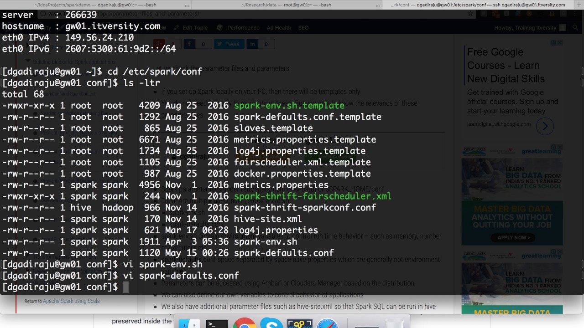
Task: Click the 'total 68' output line
Action: click(x=23, y=94)
